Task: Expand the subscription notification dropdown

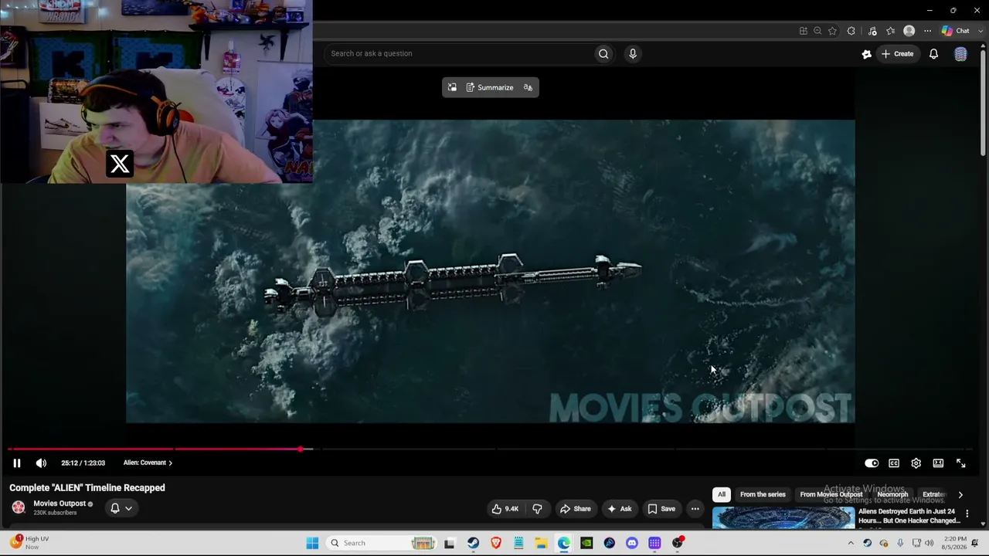Action: pyautogui.click(x=121, y=508)
